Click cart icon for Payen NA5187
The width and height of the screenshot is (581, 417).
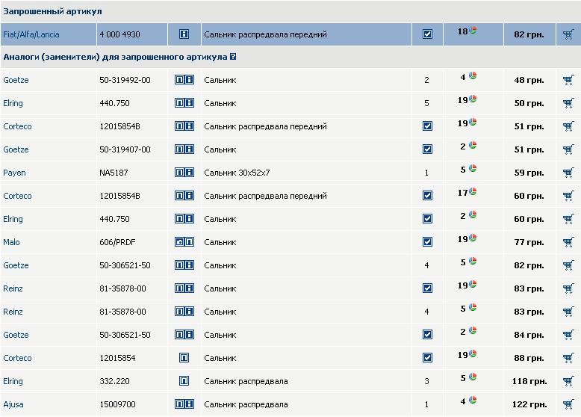tap(568, 173)
